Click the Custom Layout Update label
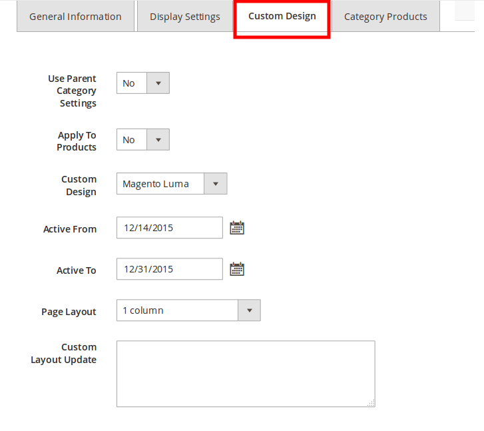 coord(65,354)
